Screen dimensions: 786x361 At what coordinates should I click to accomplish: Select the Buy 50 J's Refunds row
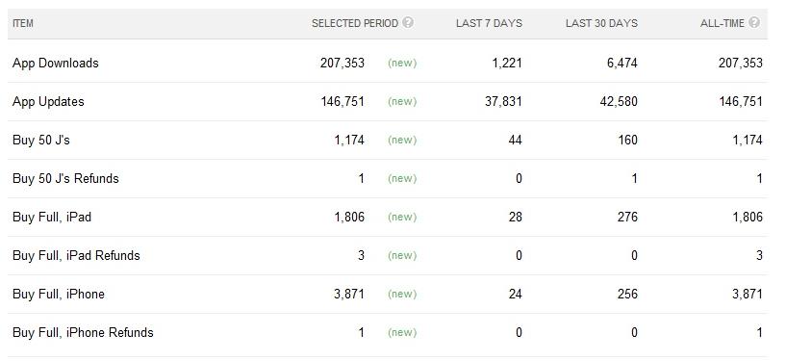(x=388, y=179)
